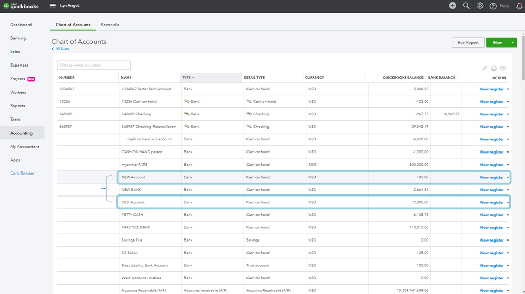View register for CASH ON HAND parent
This screenshot has height=294, width=525.
pyautogui.click(x=491, y=152)
